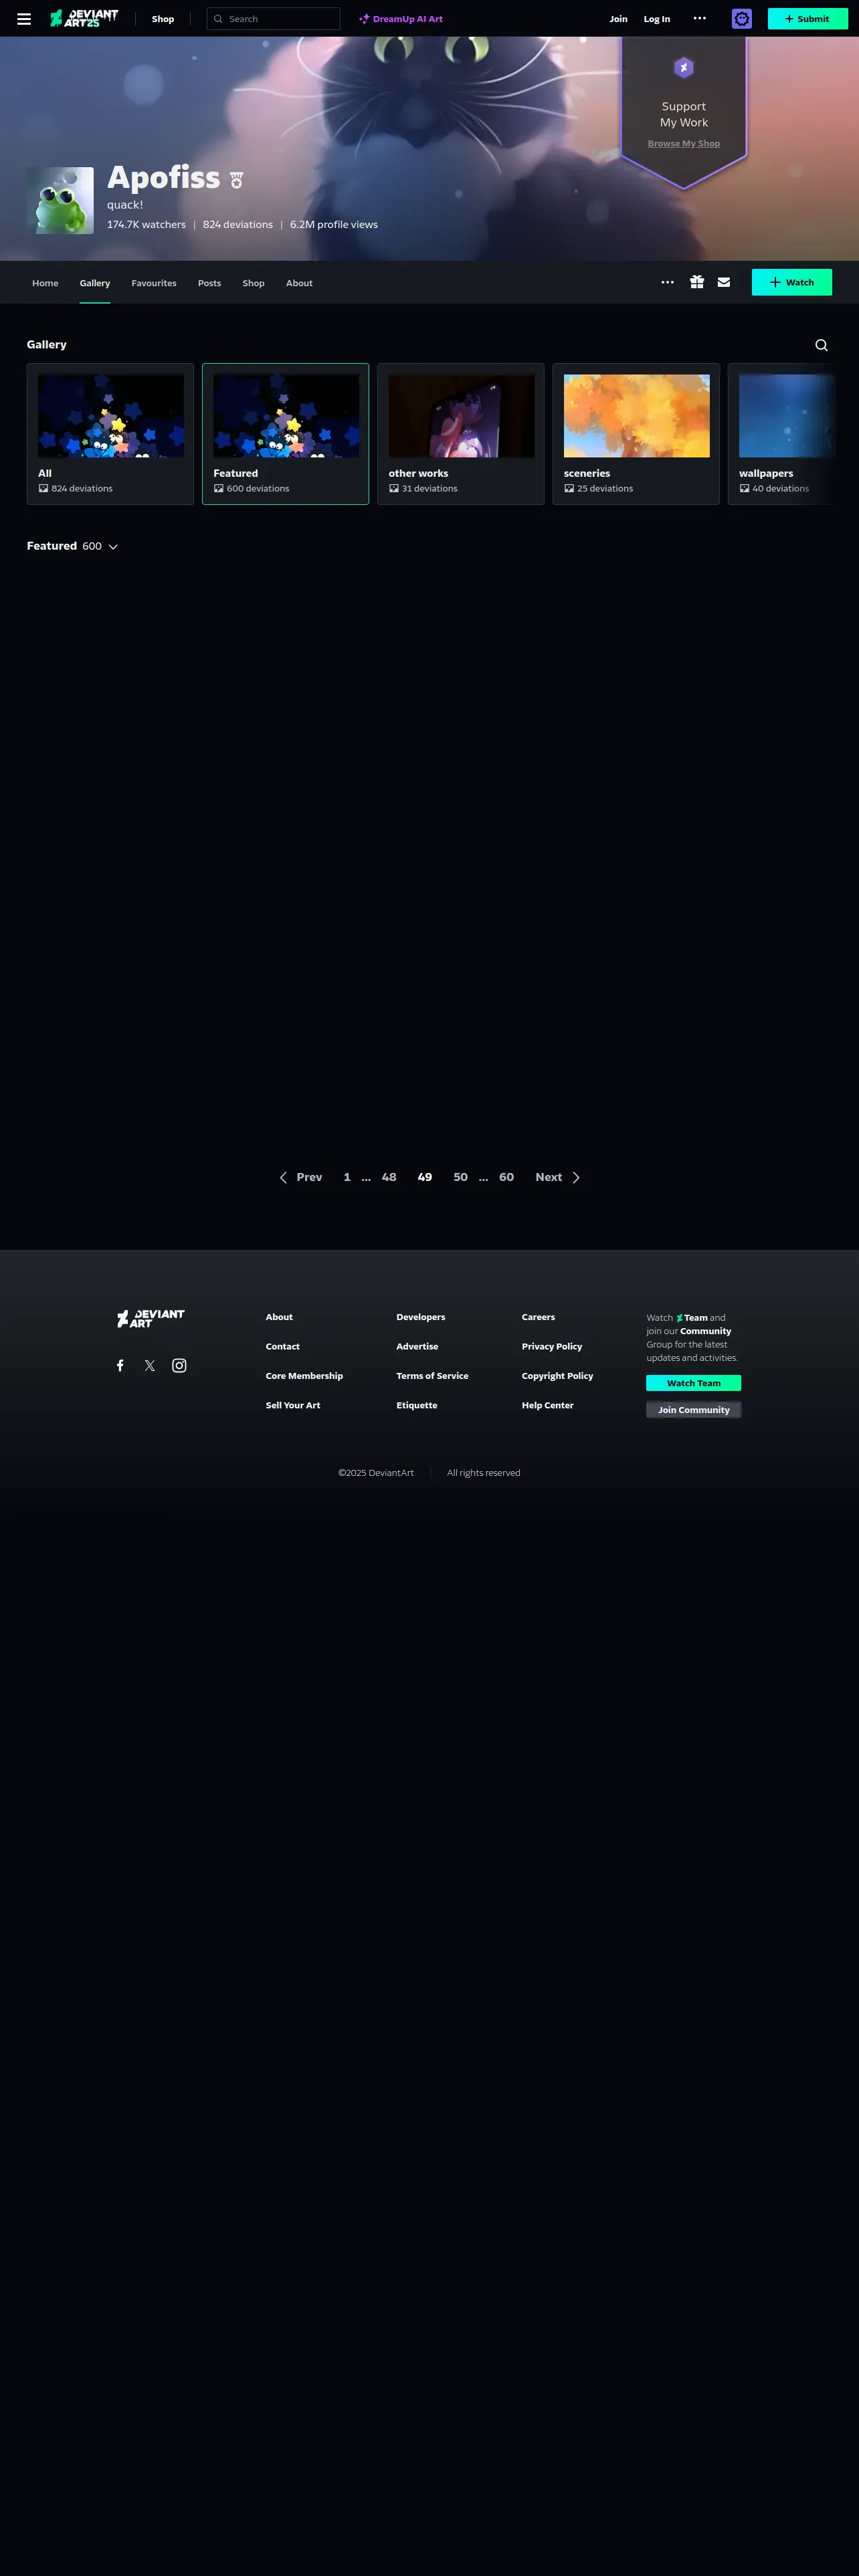Open the wallpapers folder card
This screenshot has height=2576, width=859.
coord(781,434)
